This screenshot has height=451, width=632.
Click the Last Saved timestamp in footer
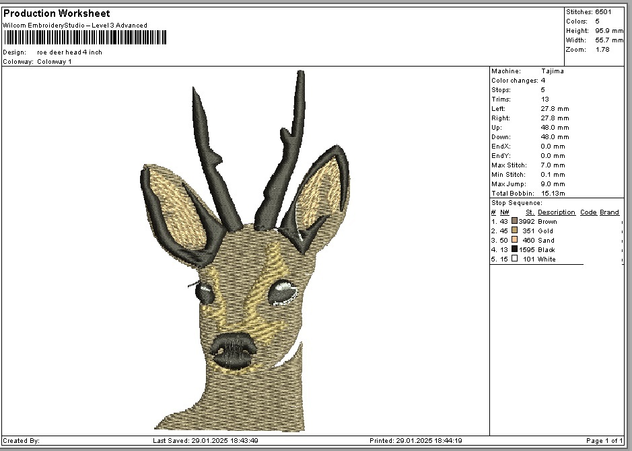[205, 441]
